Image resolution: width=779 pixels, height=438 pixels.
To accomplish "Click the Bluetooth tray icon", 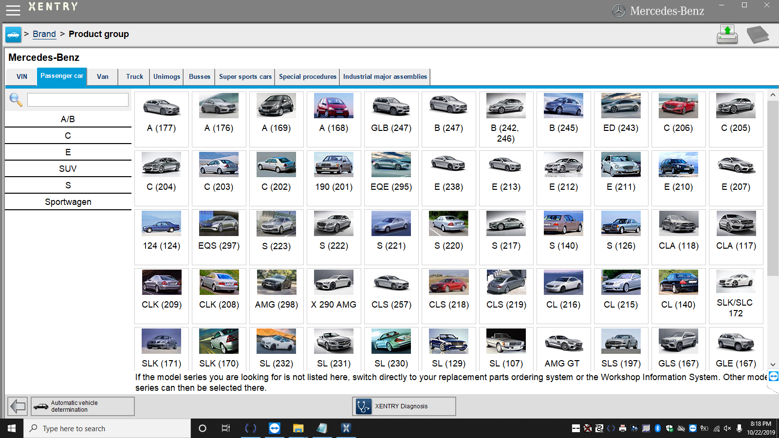I will point(658,428).
